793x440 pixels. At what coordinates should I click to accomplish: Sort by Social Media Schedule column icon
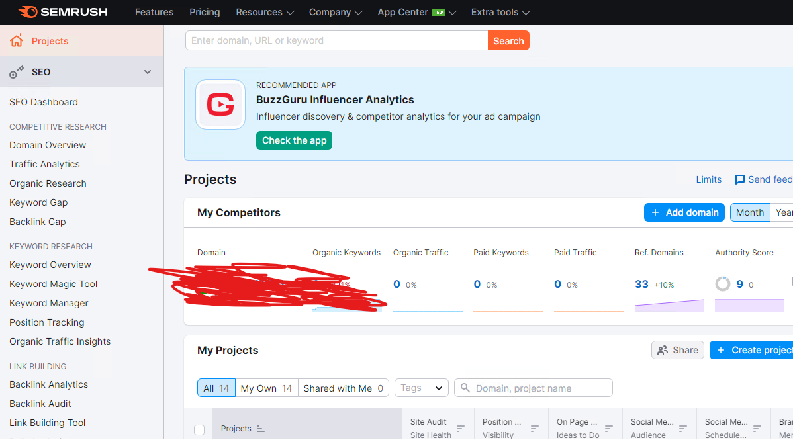(x=757, y=428)
